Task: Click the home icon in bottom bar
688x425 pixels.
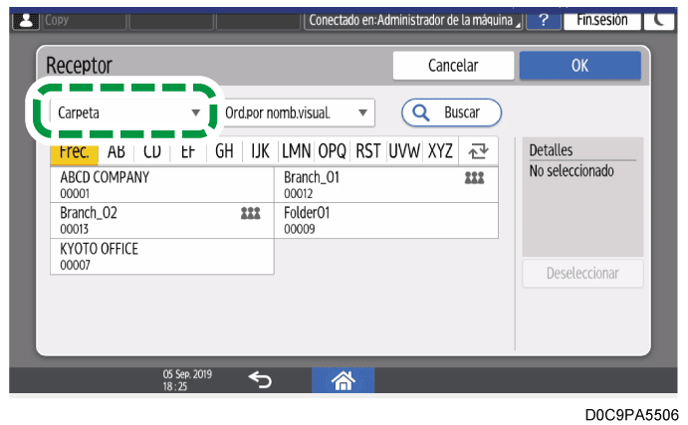Action: point(344,379)
